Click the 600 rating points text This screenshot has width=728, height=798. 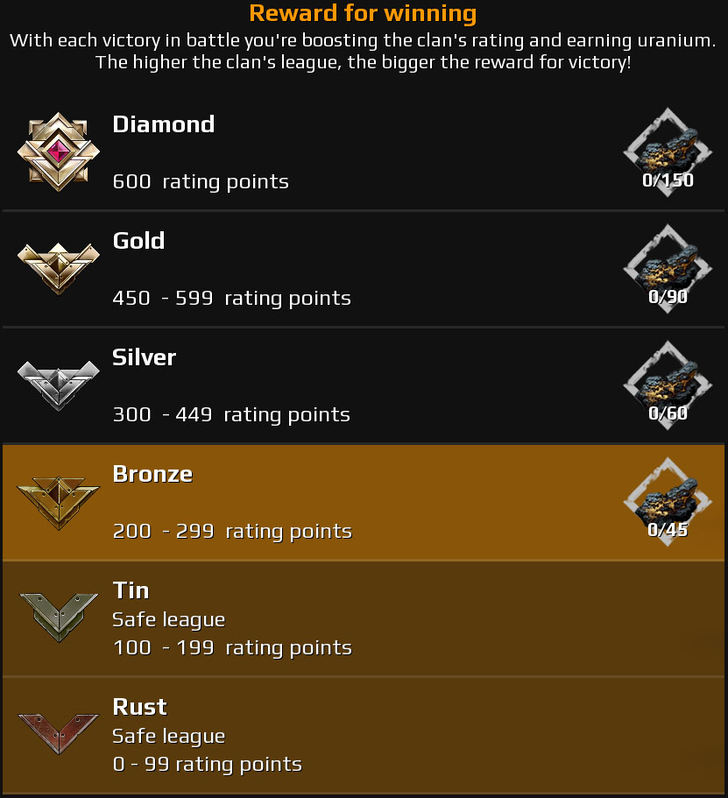pos(201,181)
